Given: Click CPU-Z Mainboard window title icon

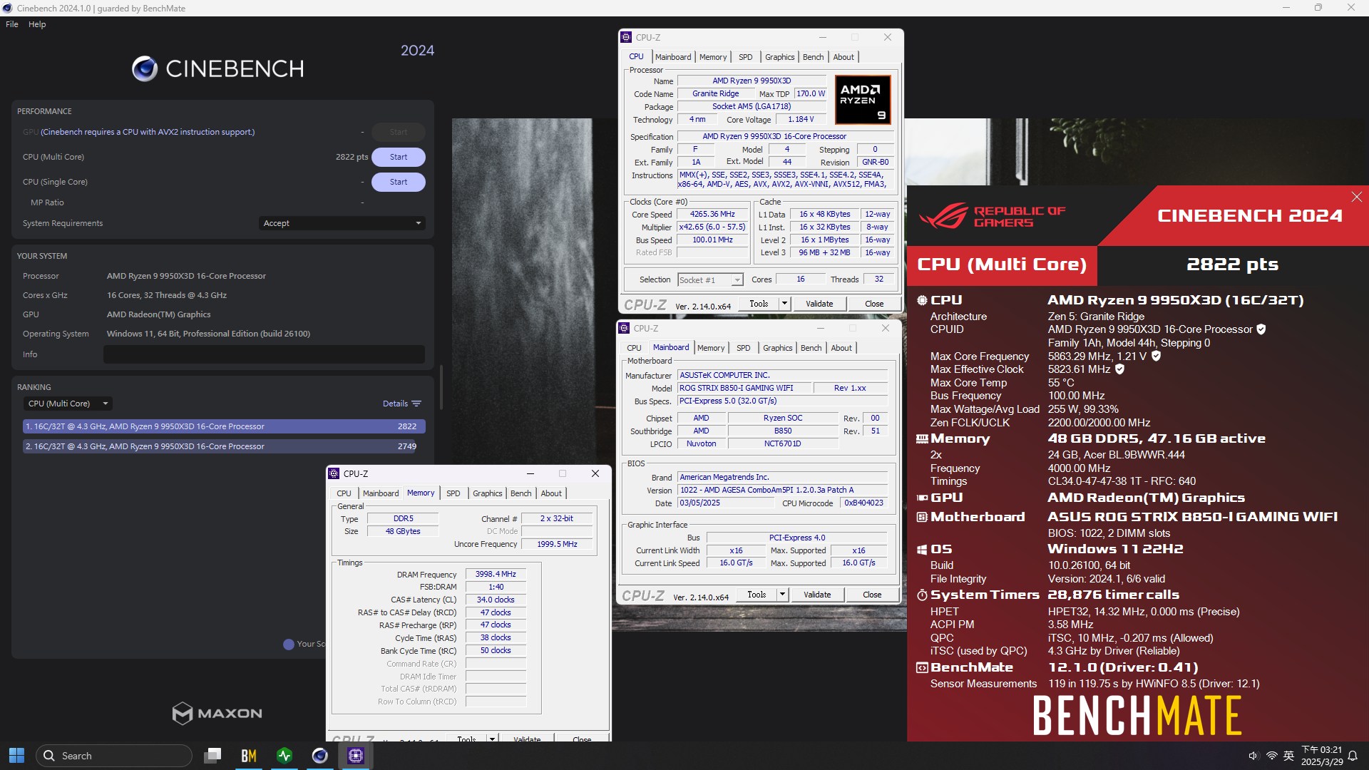Looking at the screenshot, I should [x=624, y=328].
